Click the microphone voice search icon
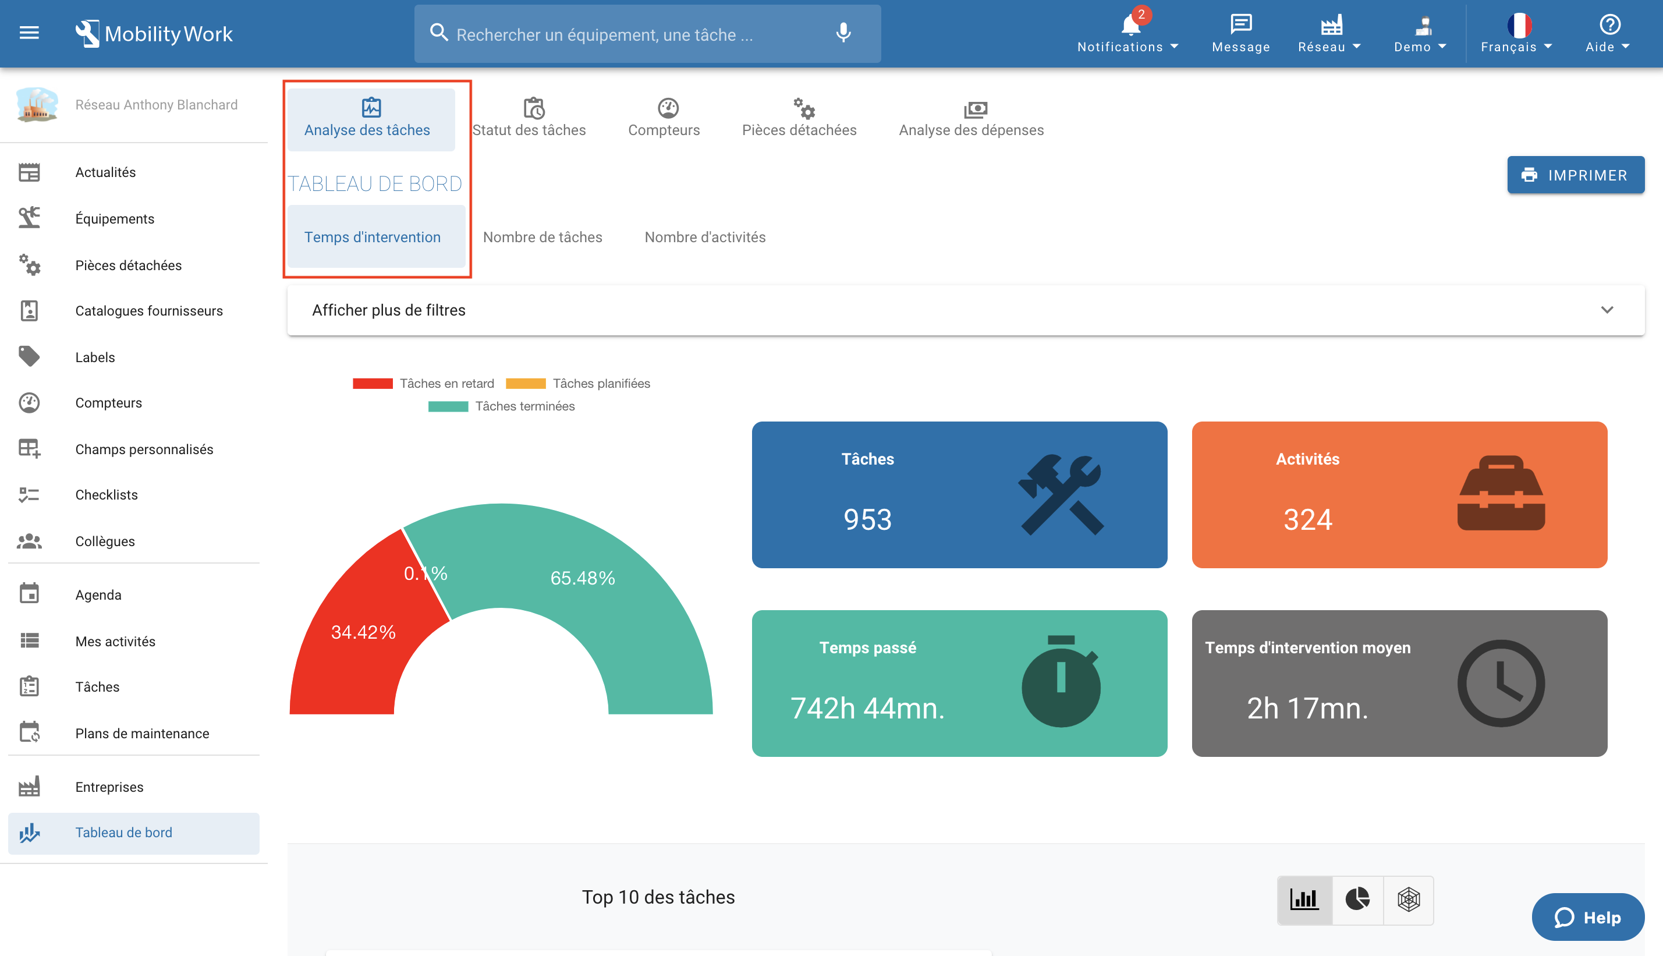This screenshot has width=1663, height=956. [843, 33]
